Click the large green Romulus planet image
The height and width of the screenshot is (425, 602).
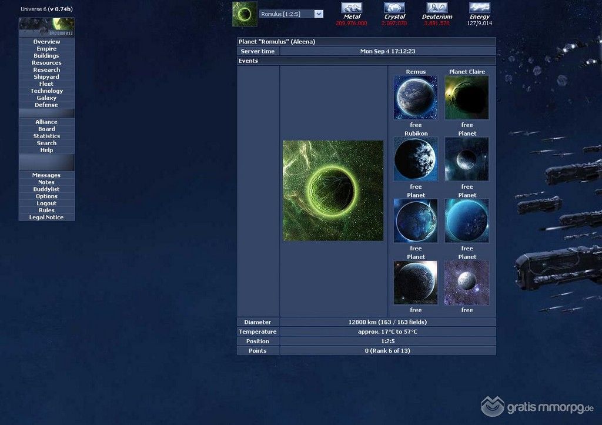click(333, 190)
